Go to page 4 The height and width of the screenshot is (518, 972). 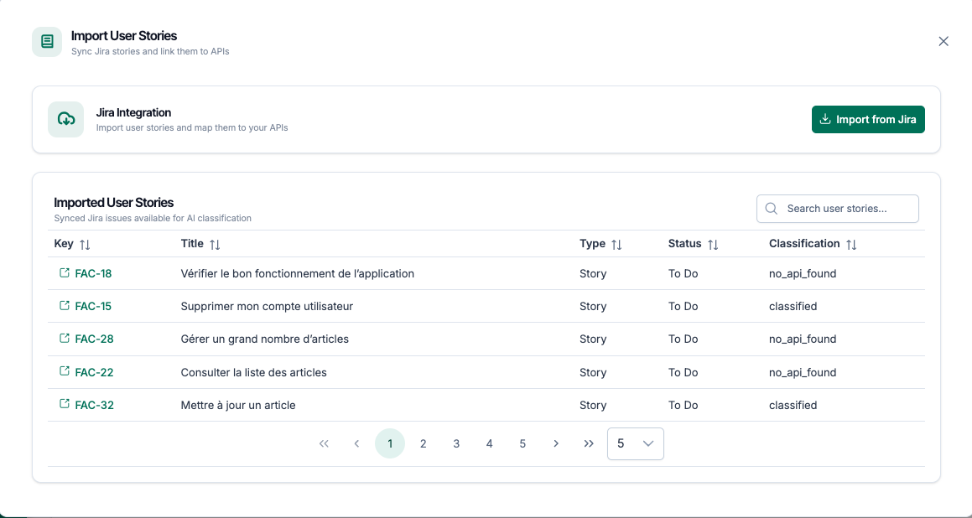[489, 444]
